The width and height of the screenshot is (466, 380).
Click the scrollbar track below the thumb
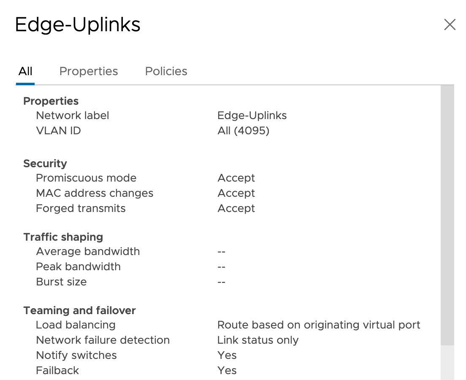point(447,362)
